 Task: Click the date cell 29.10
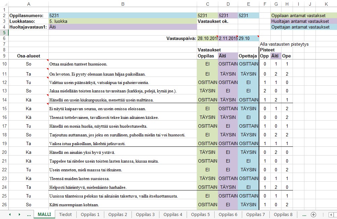249,38
